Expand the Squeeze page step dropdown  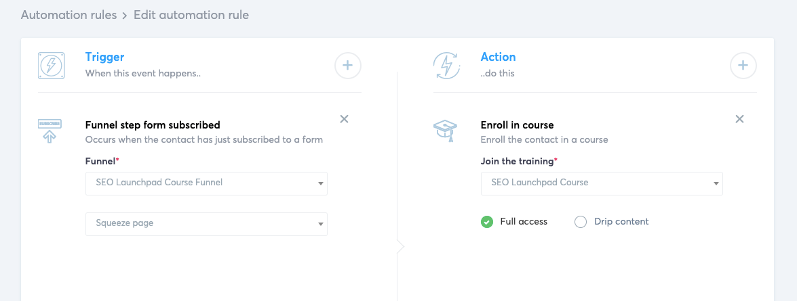206,223
